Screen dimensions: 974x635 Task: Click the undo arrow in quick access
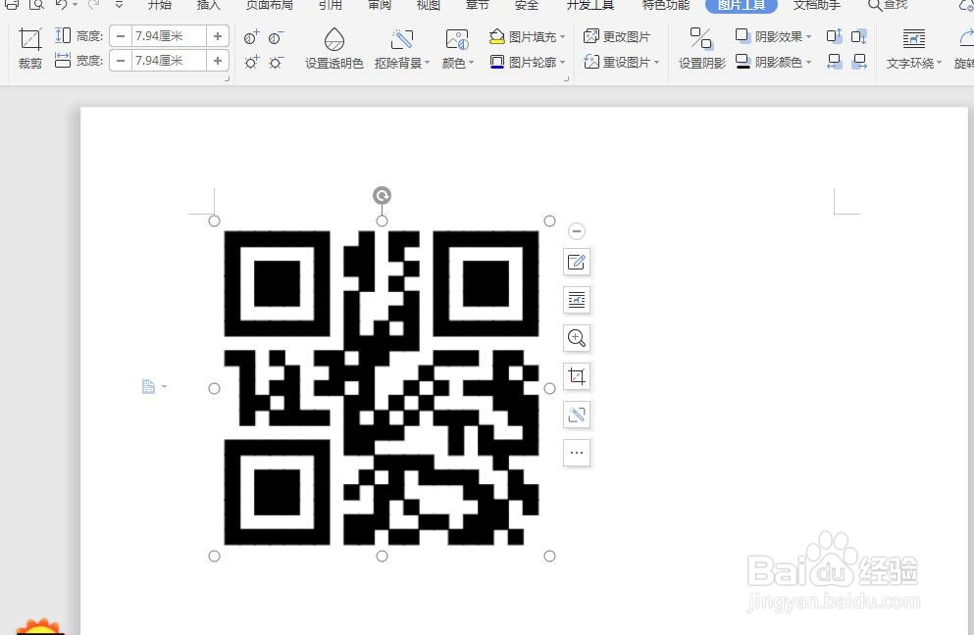60,4
